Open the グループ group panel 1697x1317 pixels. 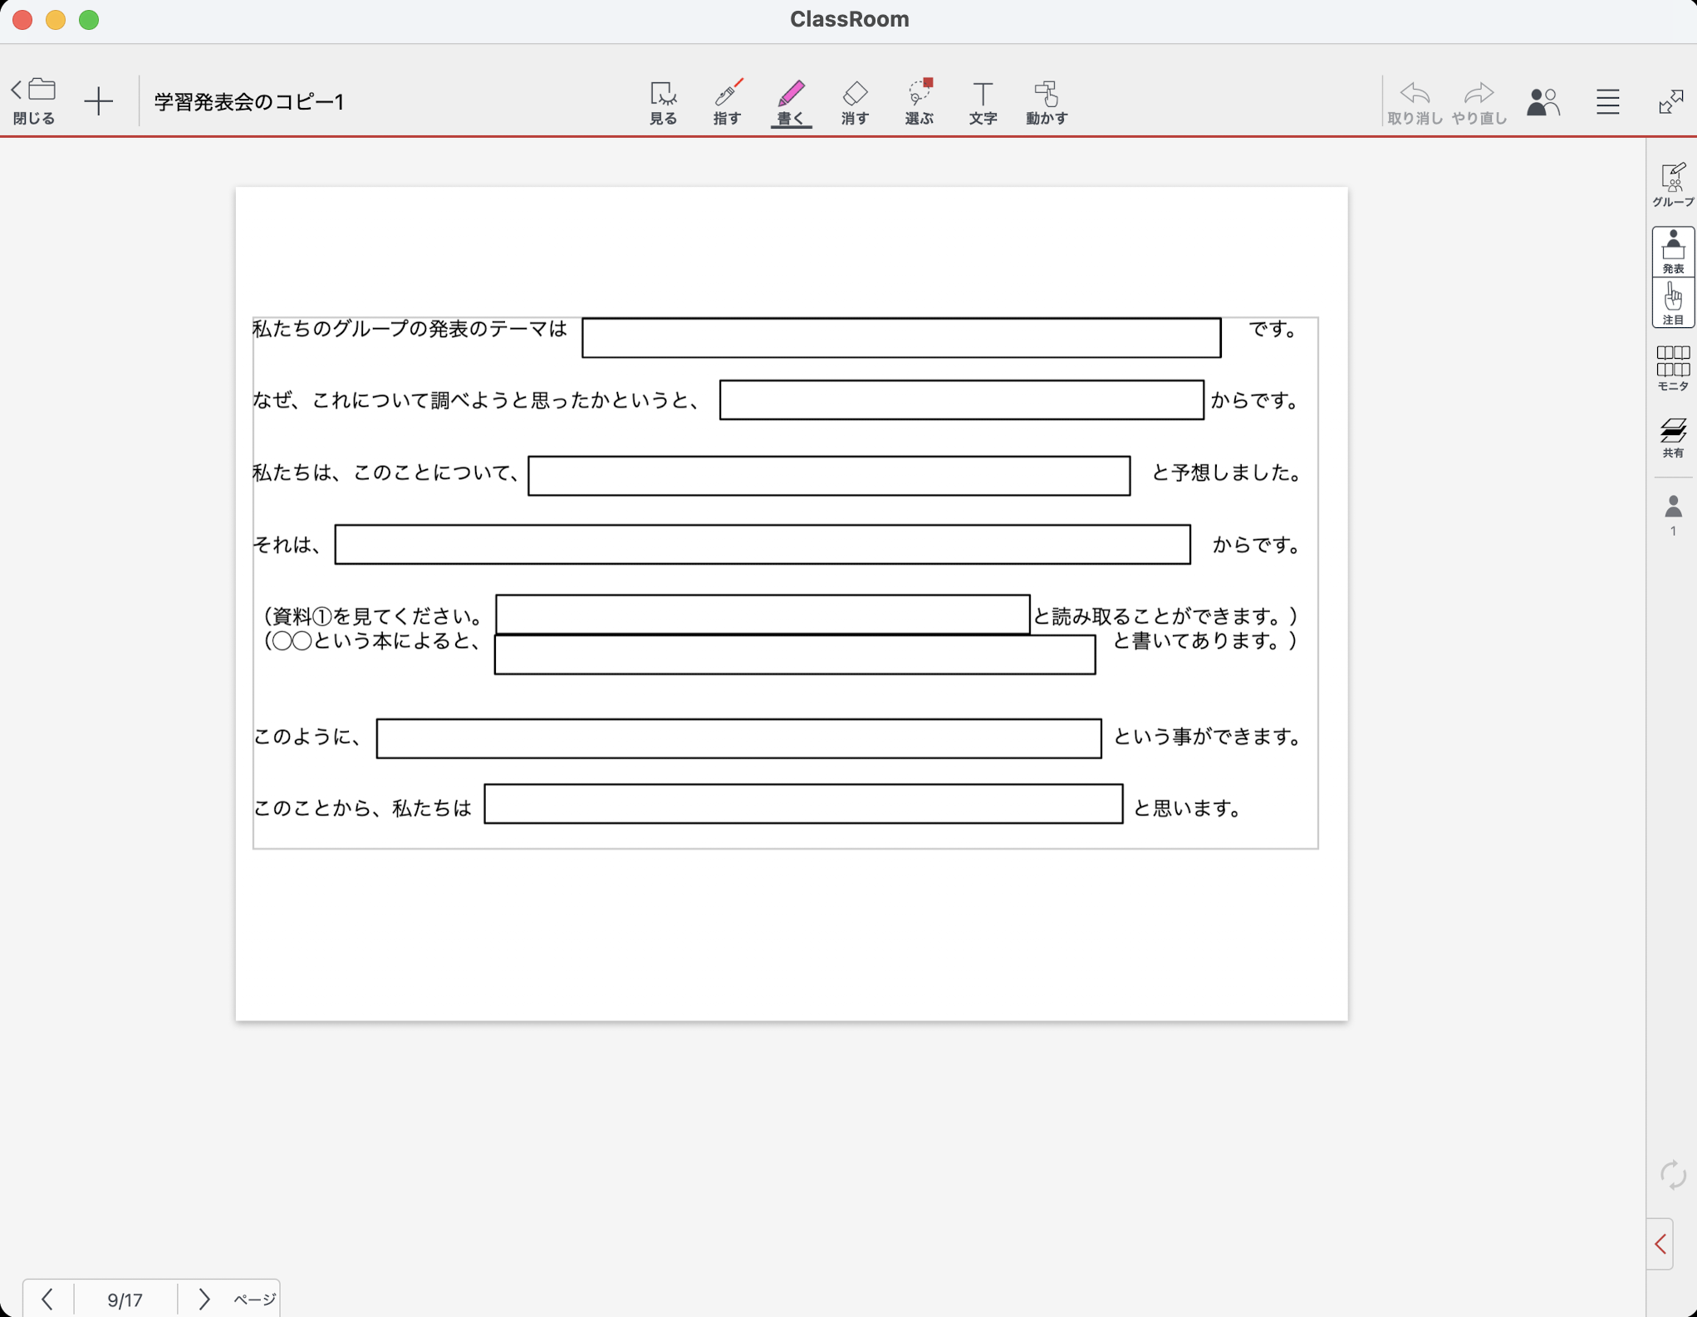coord(1672,184)
